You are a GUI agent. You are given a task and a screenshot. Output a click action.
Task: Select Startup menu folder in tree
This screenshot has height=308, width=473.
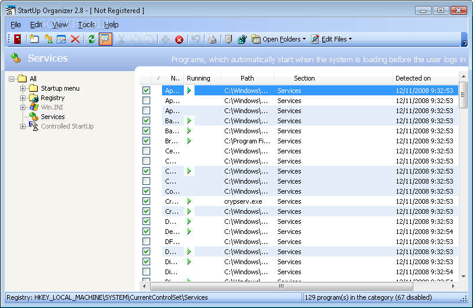(60, 88)
